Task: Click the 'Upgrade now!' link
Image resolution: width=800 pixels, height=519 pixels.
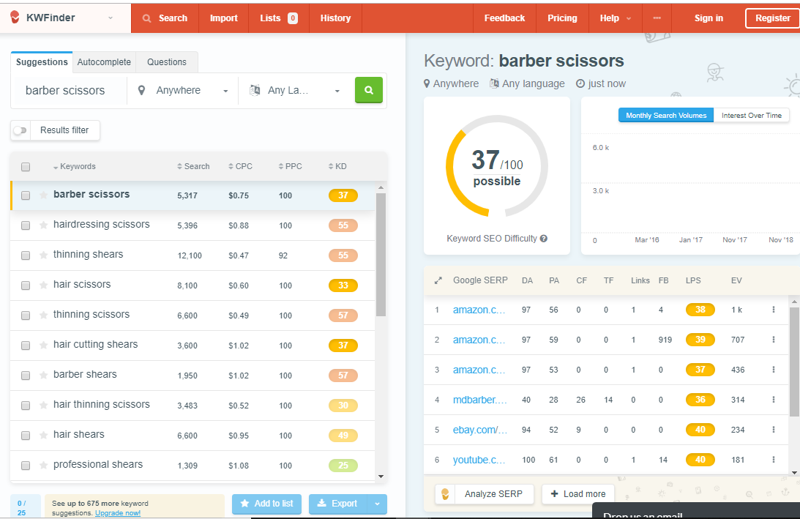Action: pos(117,513)
